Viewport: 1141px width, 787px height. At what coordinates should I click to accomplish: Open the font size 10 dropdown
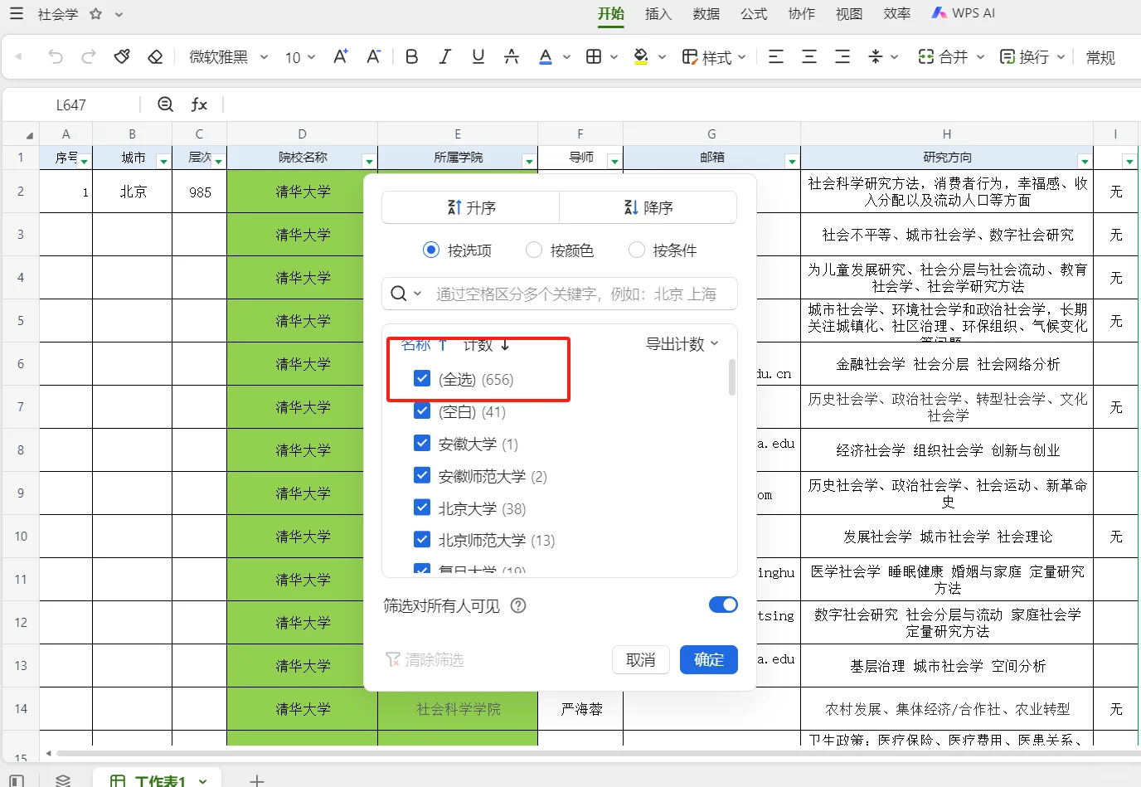pyautogui.click(x=300, y=56)
